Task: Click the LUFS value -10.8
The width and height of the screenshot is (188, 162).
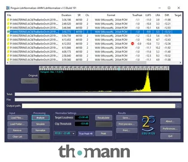Action: pyautogui.click(x=148, y=24)
